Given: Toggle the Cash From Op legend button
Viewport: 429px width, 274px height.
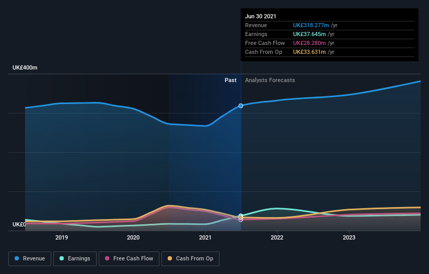Looking at the screenshot, I should click(190, 259).
